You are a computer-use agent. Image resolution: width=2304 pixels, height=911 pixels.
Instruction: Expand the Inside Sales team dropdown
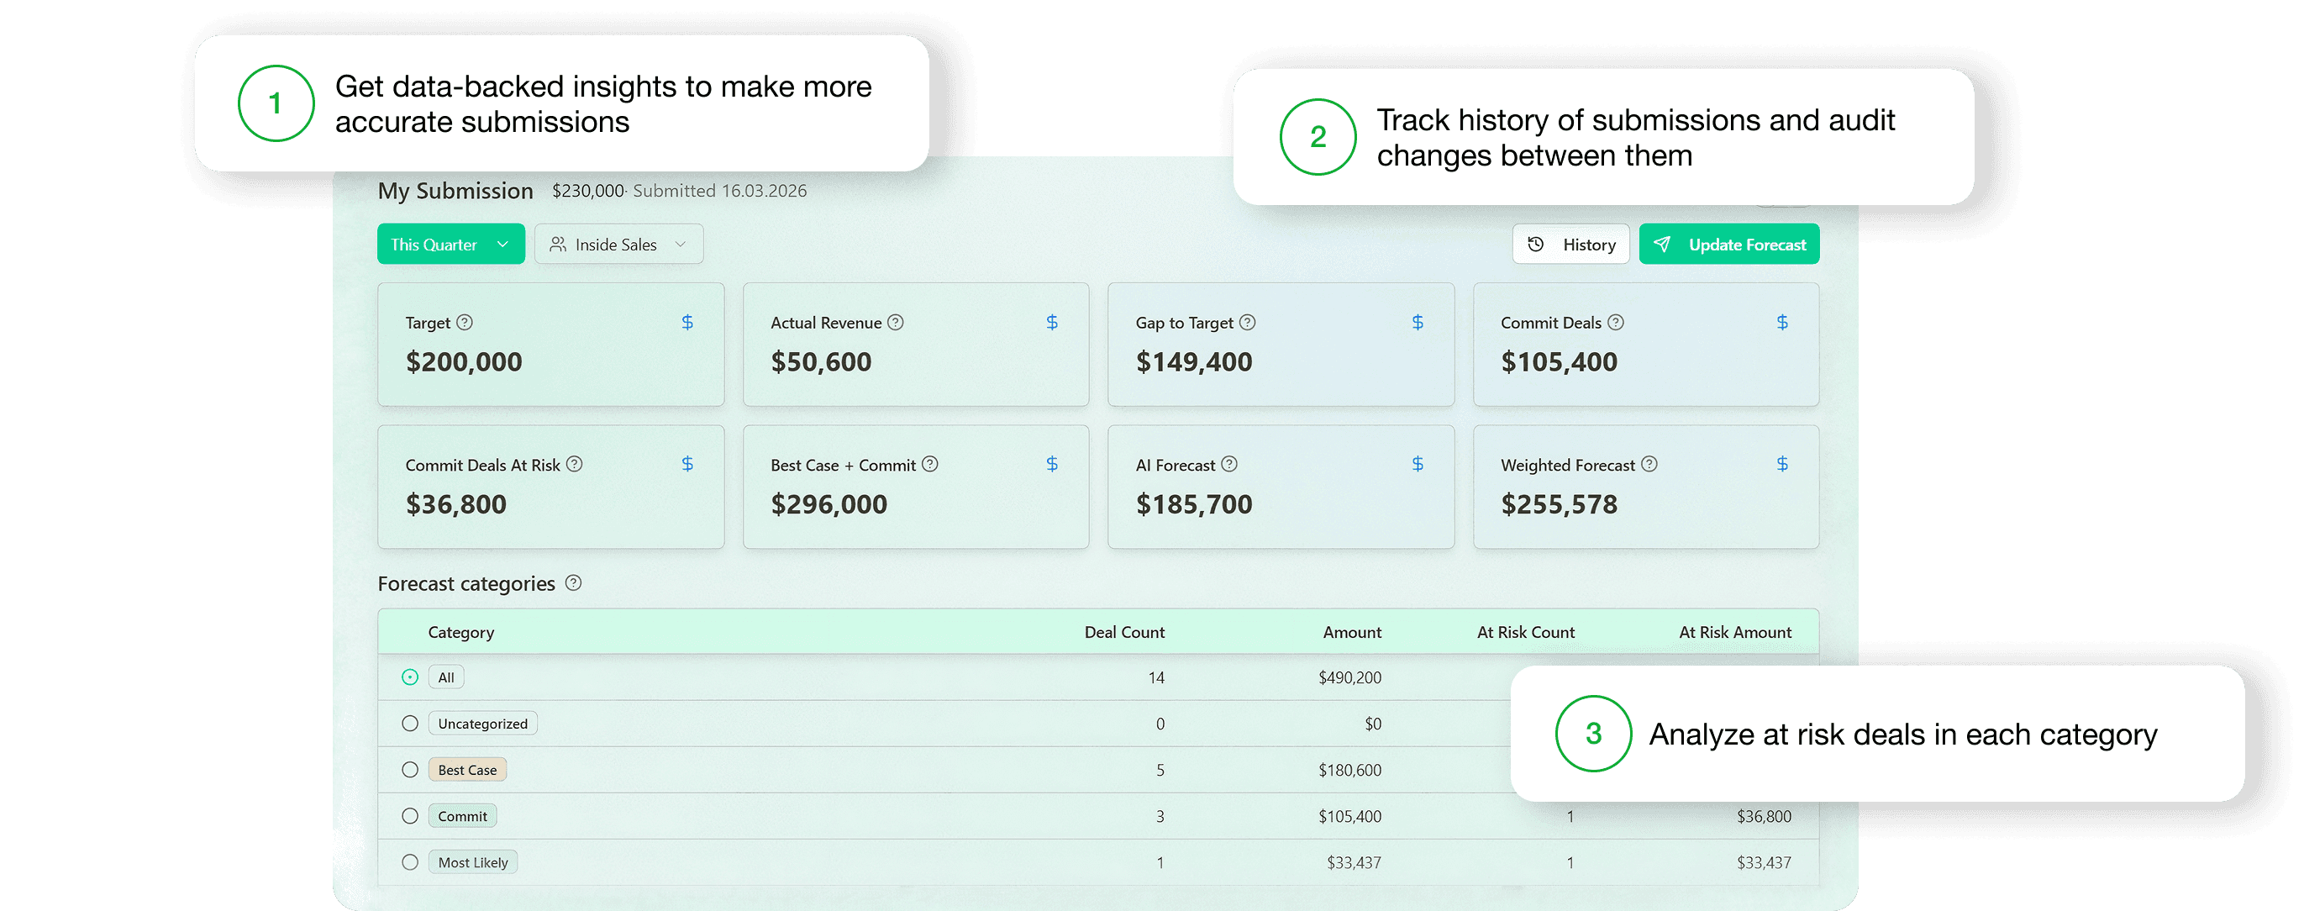618,245
